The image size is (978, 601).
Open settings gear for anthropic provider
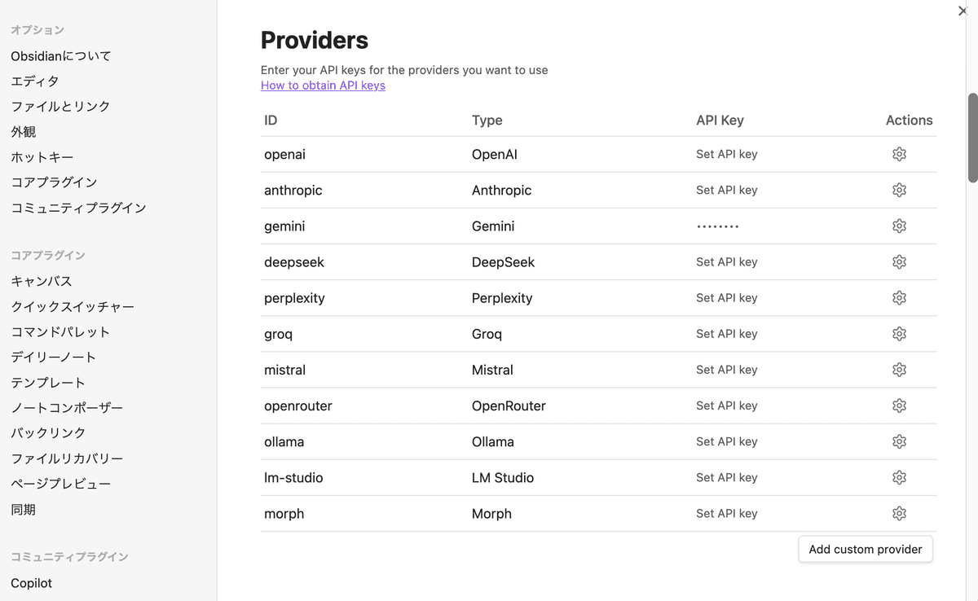coord(899,190)
